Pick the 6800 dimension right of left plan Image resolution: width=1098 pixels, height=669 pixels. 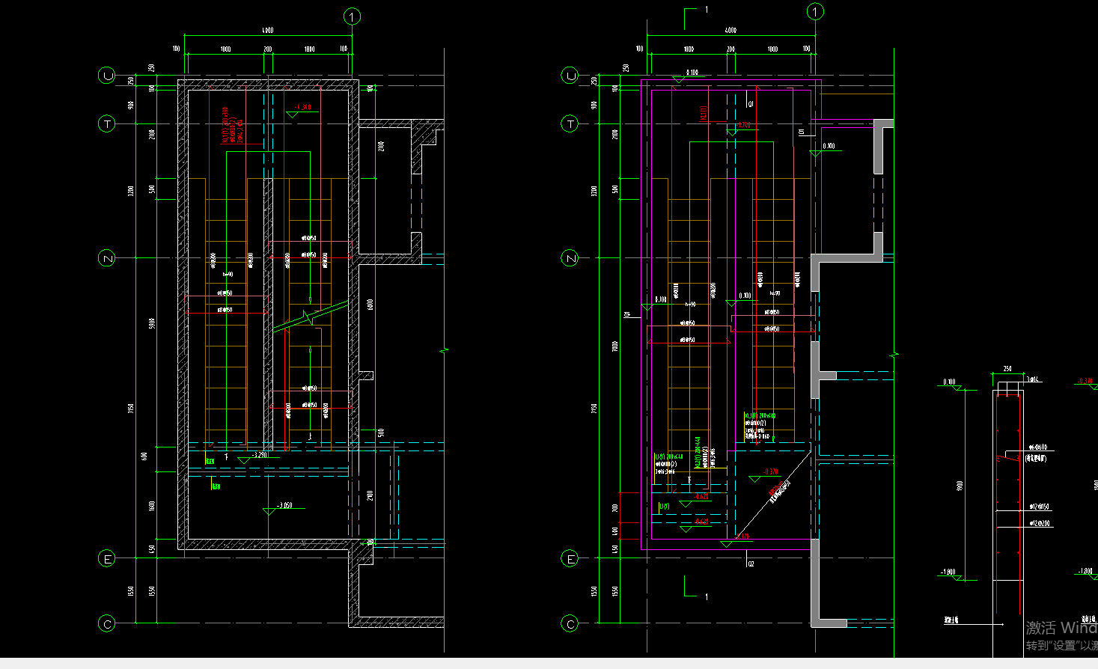[x=370, y=305]
